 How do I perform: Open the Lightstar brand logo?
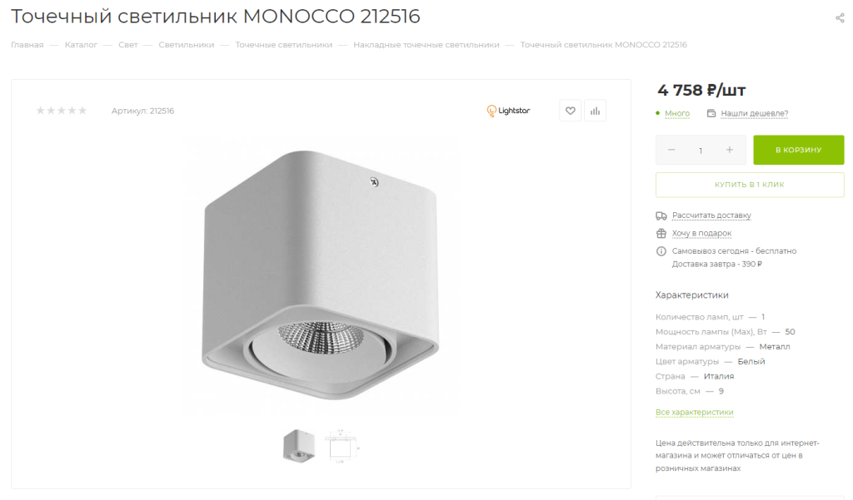pos(508,111)
